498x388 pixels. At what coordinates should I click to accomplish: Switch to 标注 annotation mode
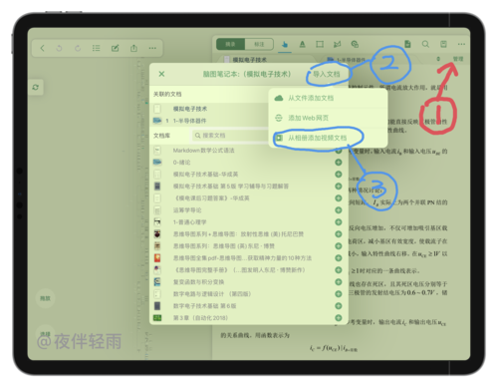pos(259,44)
